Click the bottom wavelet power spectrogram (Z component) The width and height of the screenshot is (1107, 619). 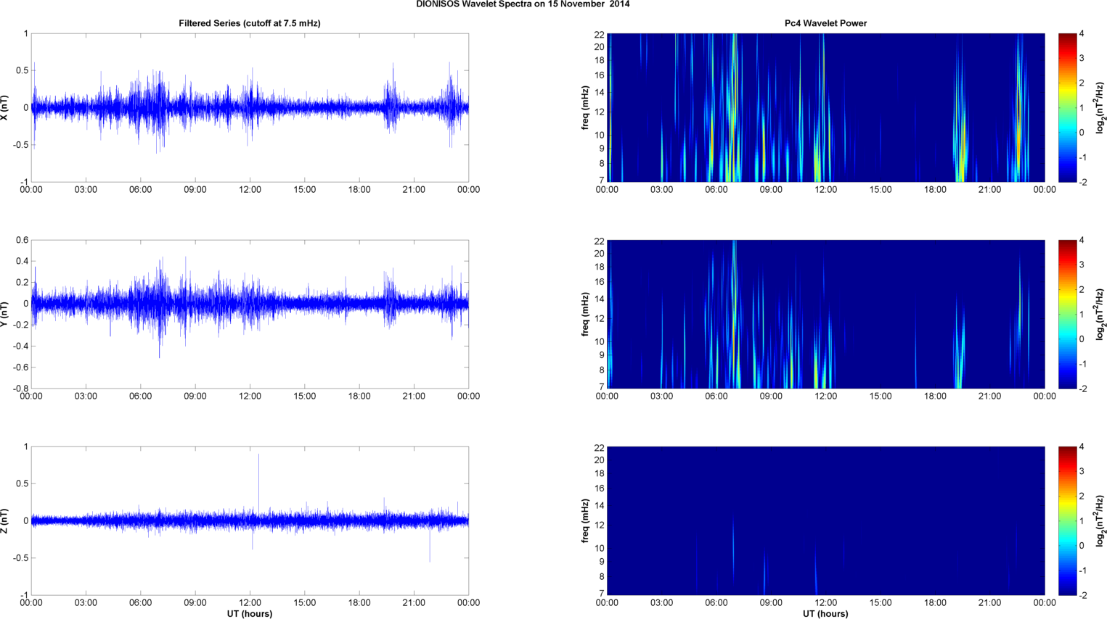click(x=825, y=520)
